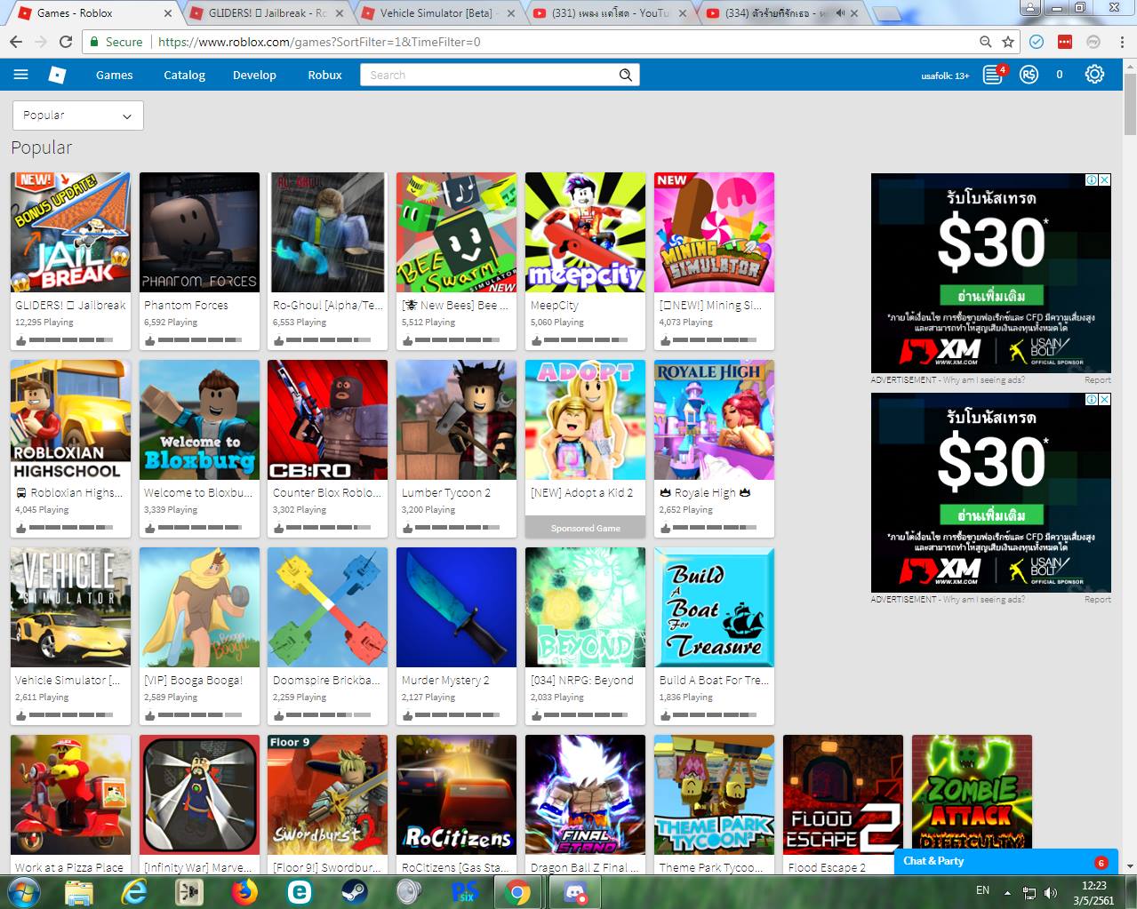Show hidden system tray icons arrow
Viewport: 1137px width, 909px height.
[1007, 892]
